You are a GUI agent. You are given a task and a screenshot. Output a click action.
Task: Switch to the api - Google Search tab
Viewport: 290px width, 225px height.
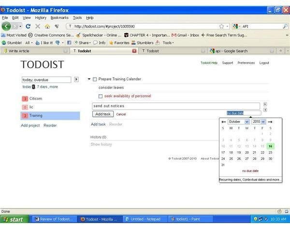pos(242,51)
